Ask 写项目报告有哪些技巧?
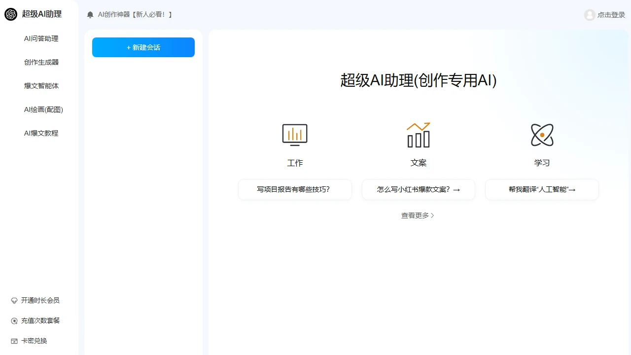The image size is (631, 355). tap(294, 189)
